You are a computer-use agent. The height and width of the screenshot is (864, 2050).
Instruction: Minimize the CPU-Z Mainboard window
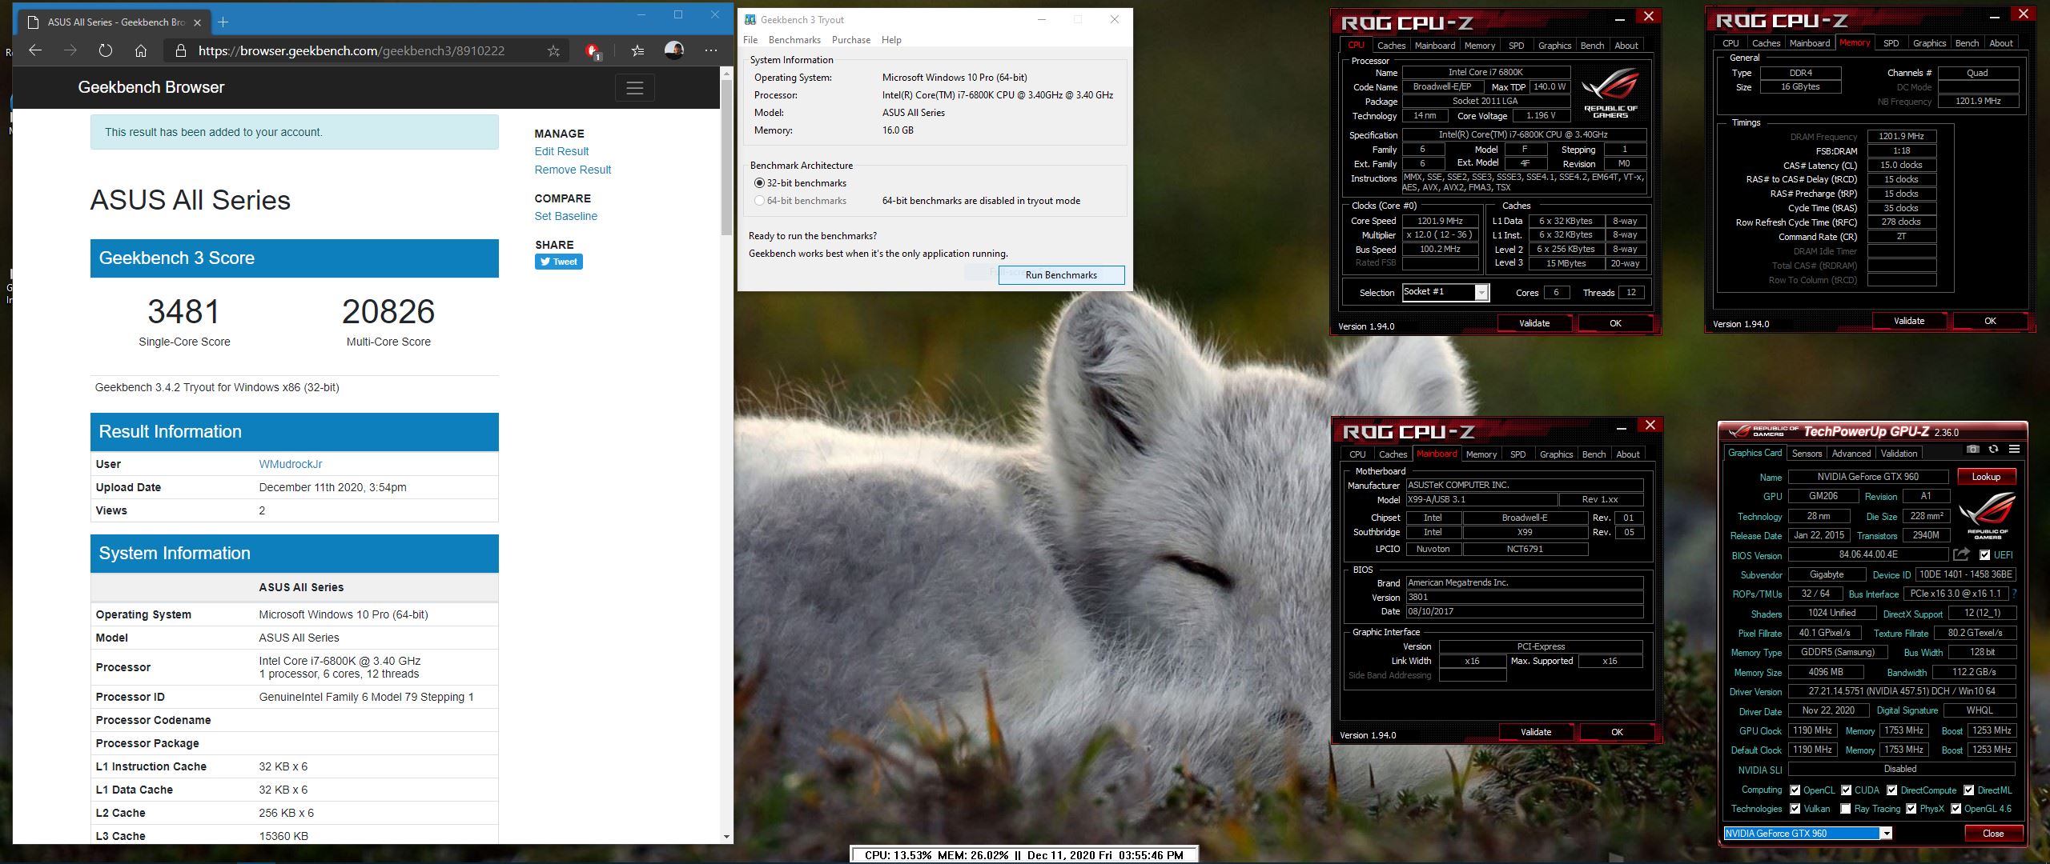click(x=1622, y=426)
